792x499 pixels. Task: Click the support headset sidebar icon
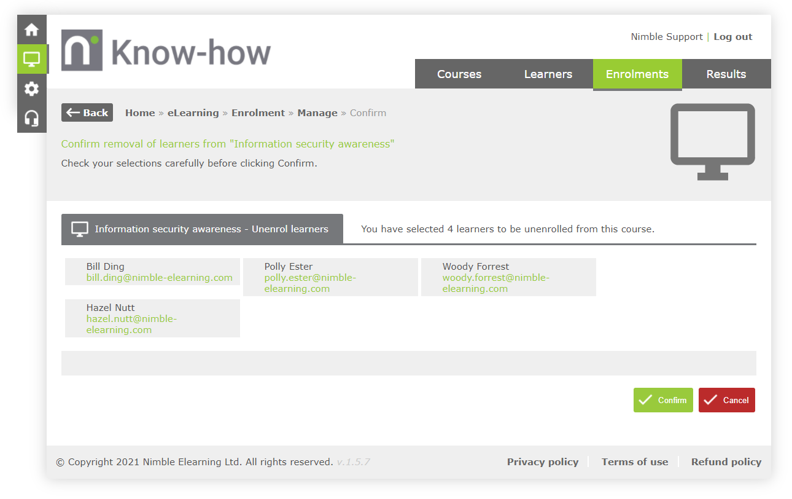coord(31,118)
